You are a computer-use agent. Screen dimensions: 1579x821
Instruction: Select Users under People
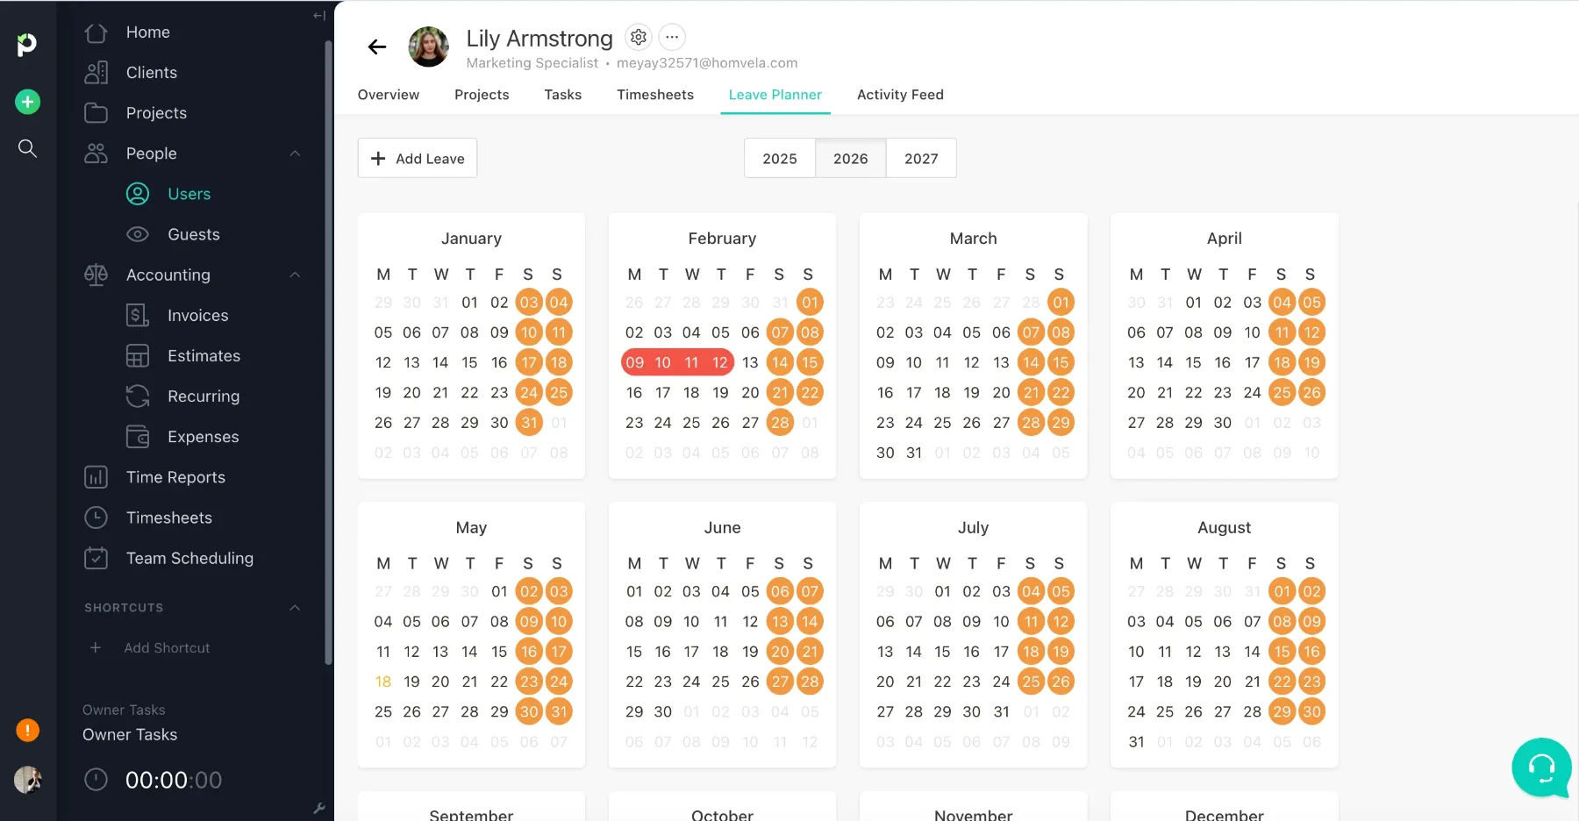pyautogui.click(x=189, y=194)
